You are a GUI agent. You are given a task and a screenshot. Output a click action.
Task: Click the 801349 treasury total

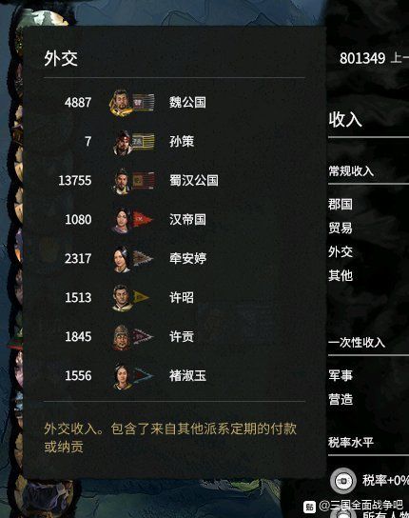(362, 58)
